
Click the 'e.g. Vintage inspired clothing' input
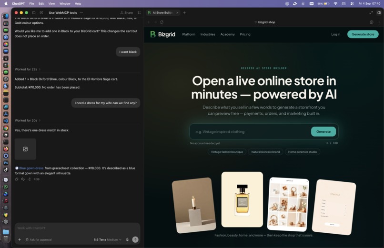click(x=251, y=131)
